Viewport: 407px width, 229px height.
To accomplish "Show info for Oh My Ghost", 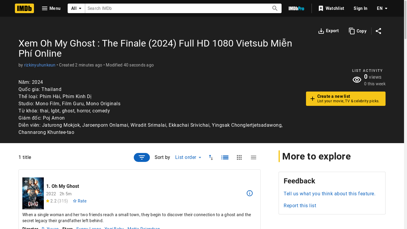I will pyautogui.click(x=250, y=193).
